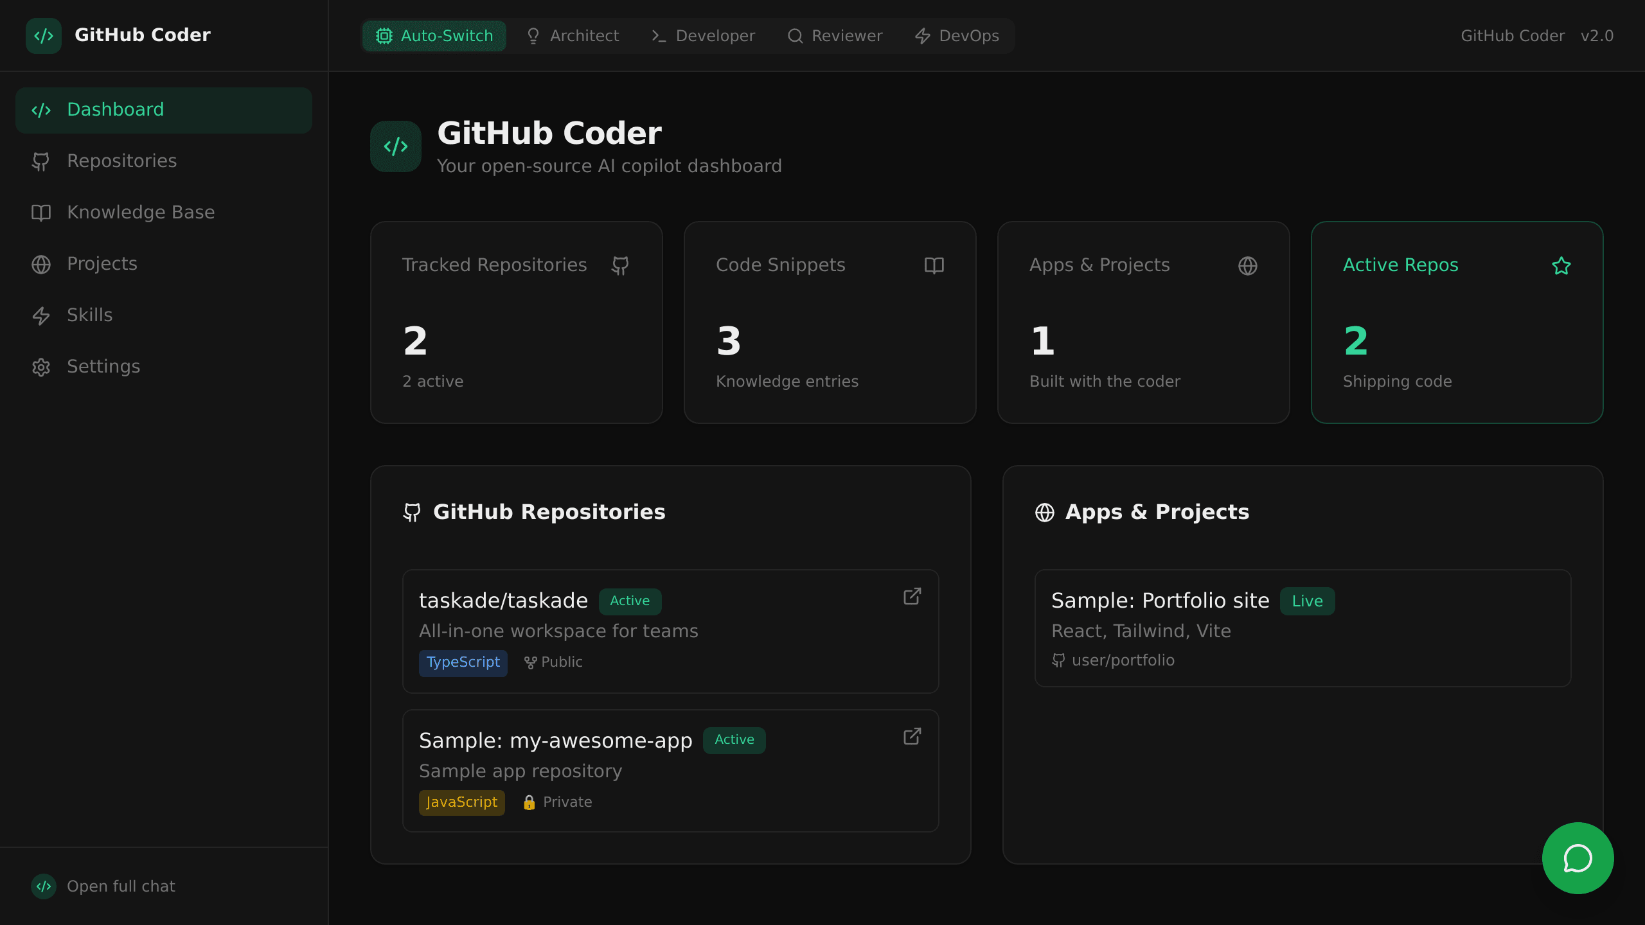Click the Settings gear icon

point(41,367)
